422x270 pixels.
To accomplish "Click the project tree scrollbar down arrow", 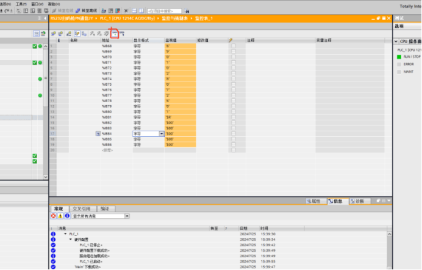I will 46,177.
